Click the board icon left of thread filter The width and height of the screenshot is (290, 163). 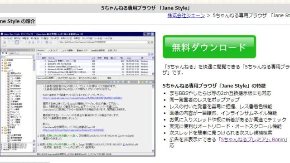(38, 54)
